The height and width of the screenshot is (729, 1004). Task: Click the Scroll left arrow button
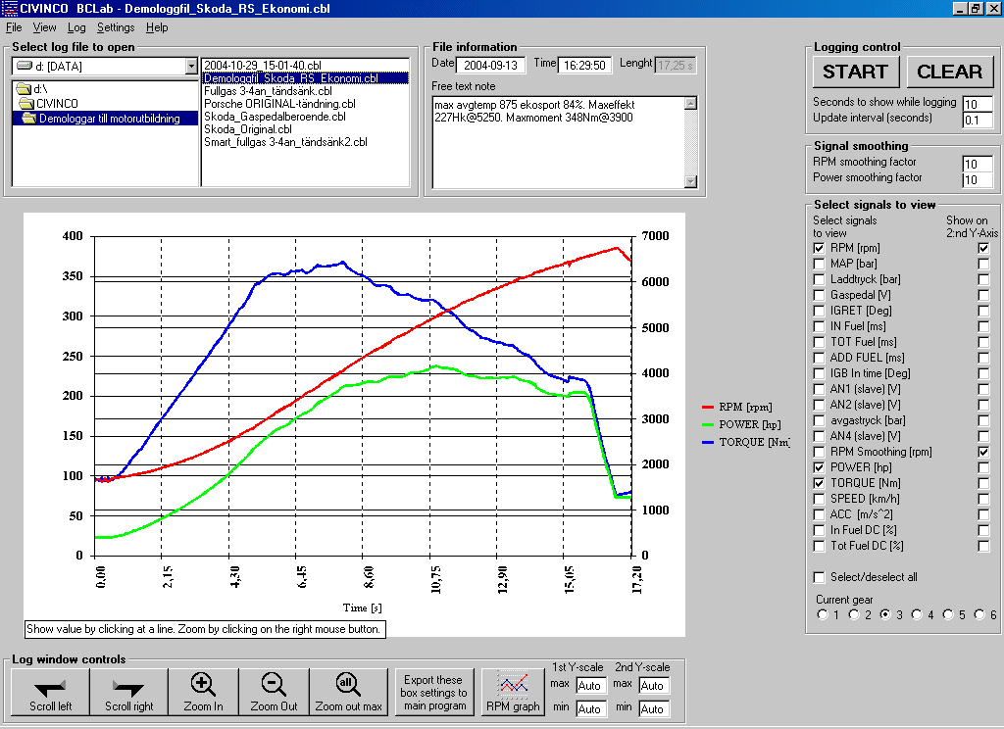51,692
